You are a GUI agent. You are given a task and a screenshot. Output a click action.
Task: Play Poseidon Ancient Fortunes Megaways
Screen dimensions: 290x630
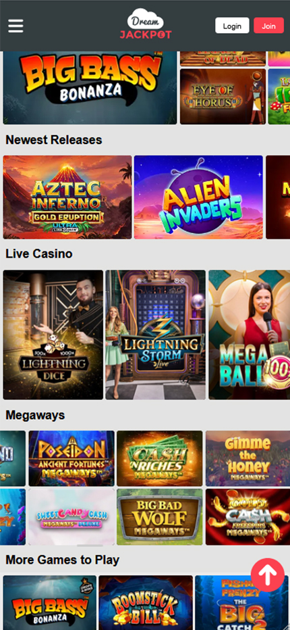tap(71, 458)
